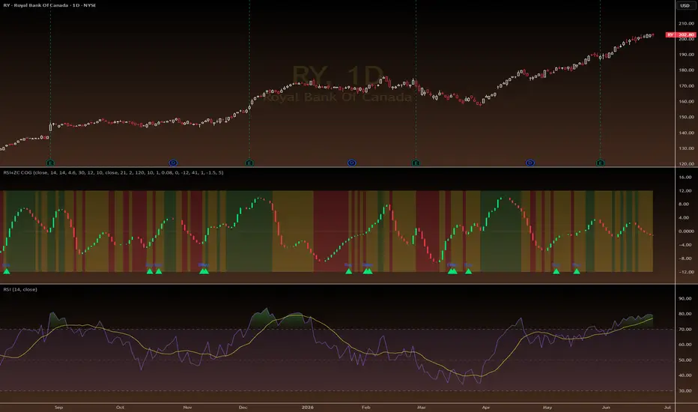Screen dimensions: 698x412
Task: Click the last candlestick near 202 price
Action: coord(652,34)
